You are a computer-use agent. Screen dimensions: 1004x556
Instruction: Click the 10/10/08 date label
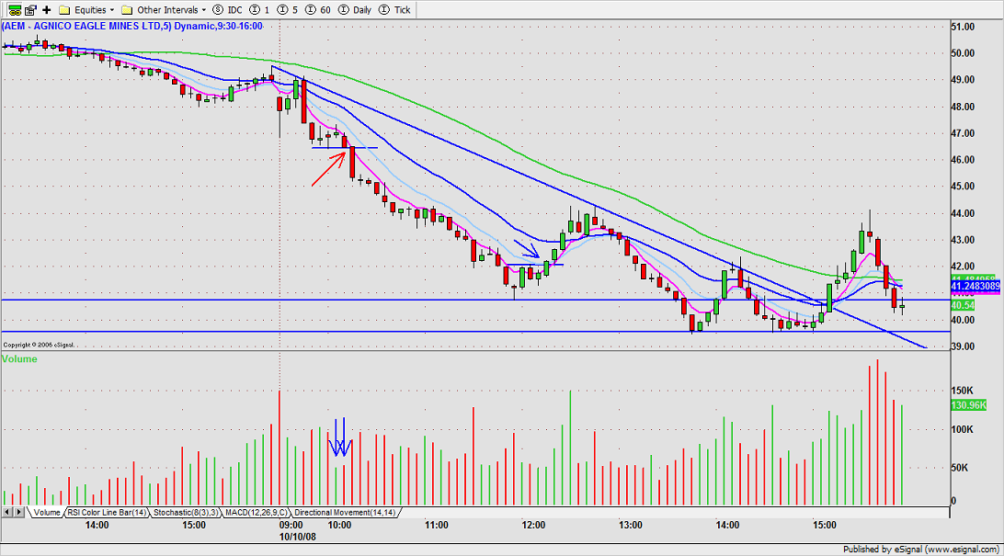pyautogui.click(x=297, y=536)
